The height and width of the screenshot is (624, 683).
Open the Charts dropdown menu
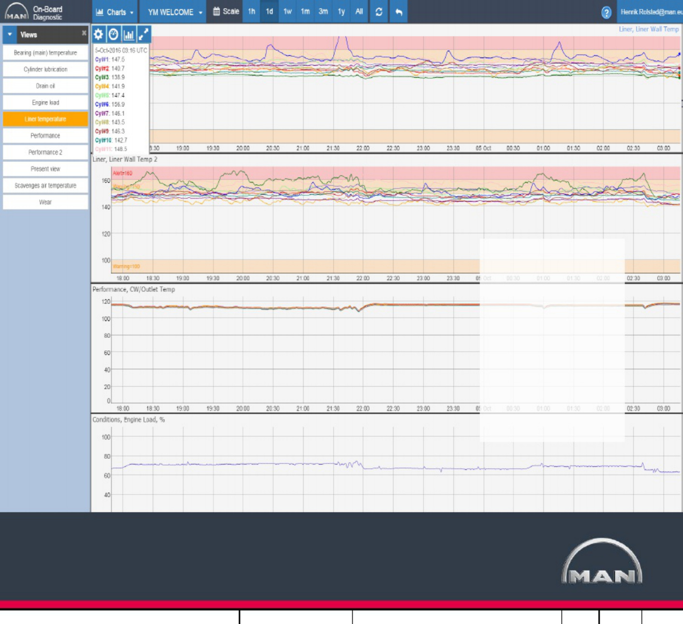115,12
